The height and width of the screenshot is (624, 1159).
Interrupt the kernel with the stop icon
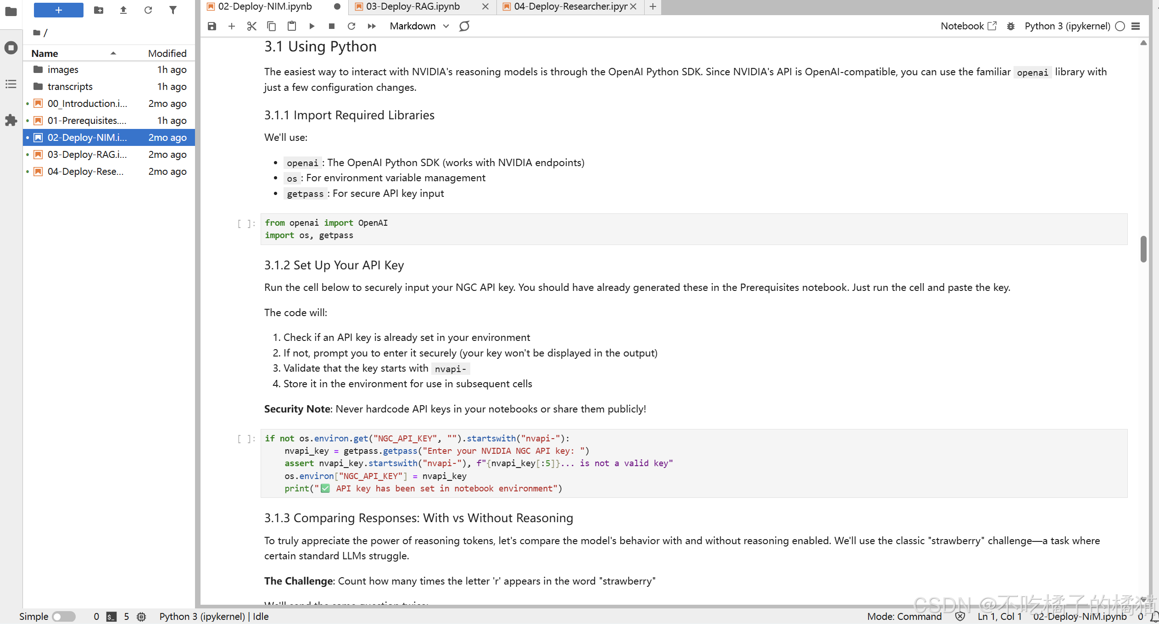tap(331, 26)
